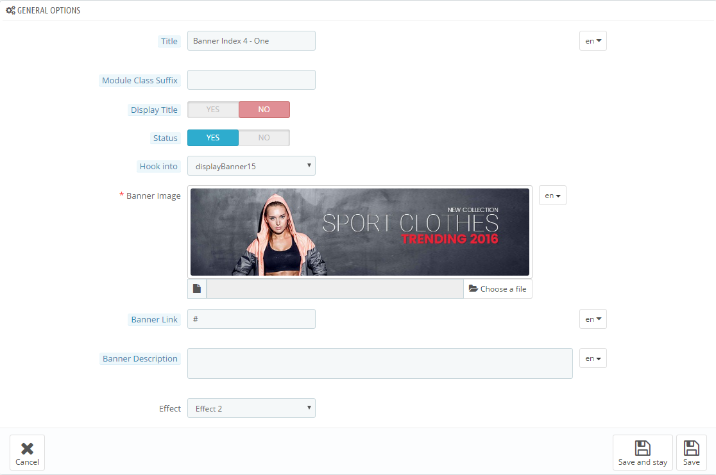Open the Hook into dropdown

tap(251, 166)
